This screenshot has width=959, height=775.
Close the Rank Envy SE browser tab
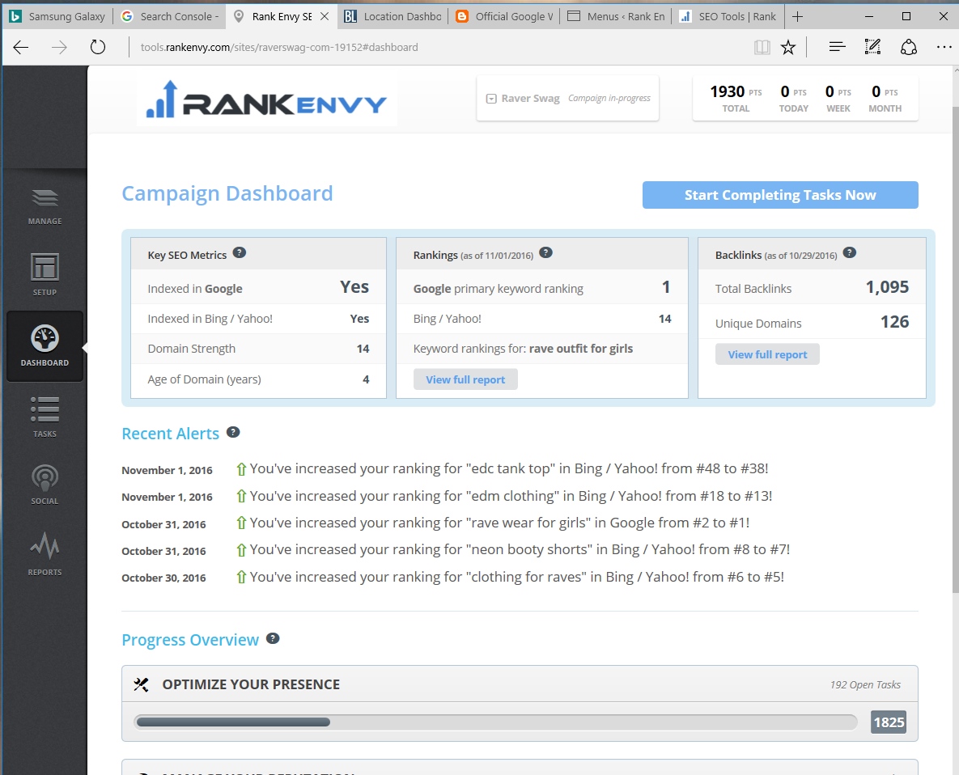point(325,16)
